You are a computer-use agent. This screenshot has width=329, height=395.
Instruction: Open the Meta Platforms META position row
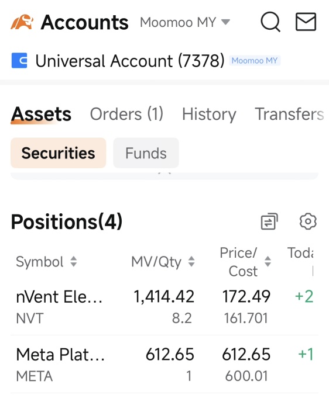click(164, 365)
